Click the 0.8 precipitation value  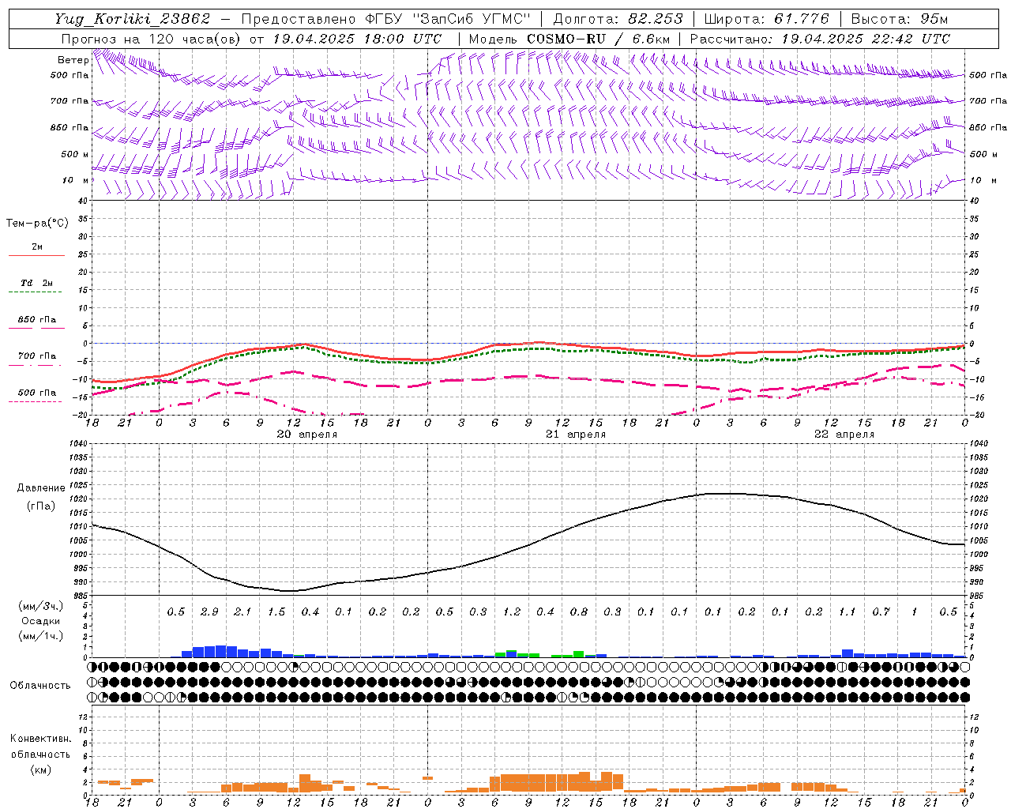coord(579,611)
